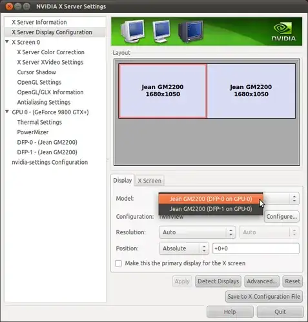The width and height of the screenshot is (308, 322).
Task: Enable Make this the primary display checkbox
Action: (118, 263)
